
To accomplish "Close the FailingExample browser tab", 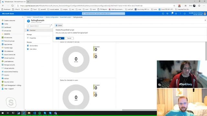I will coord(25,2).
